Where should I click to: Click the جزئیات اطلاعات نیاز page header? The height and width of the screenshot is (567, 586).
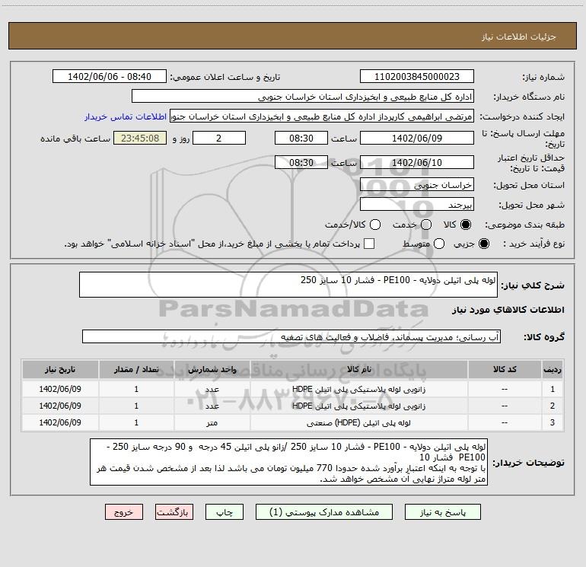[518, 37]
